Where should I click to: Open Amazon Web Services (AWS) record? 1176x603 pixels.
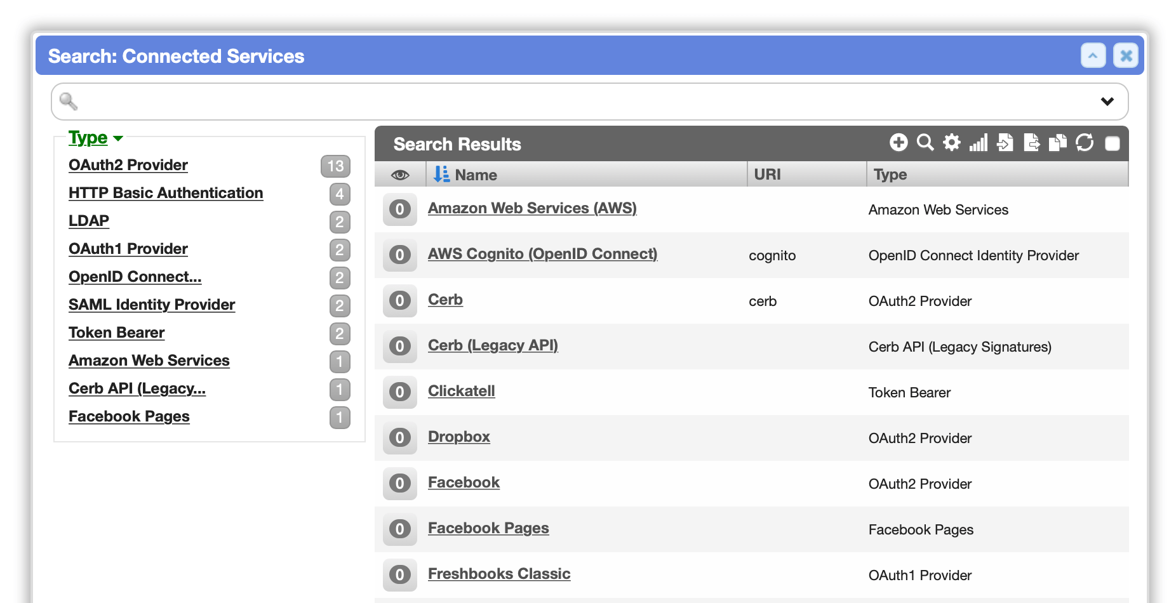(x=532, y=208)
